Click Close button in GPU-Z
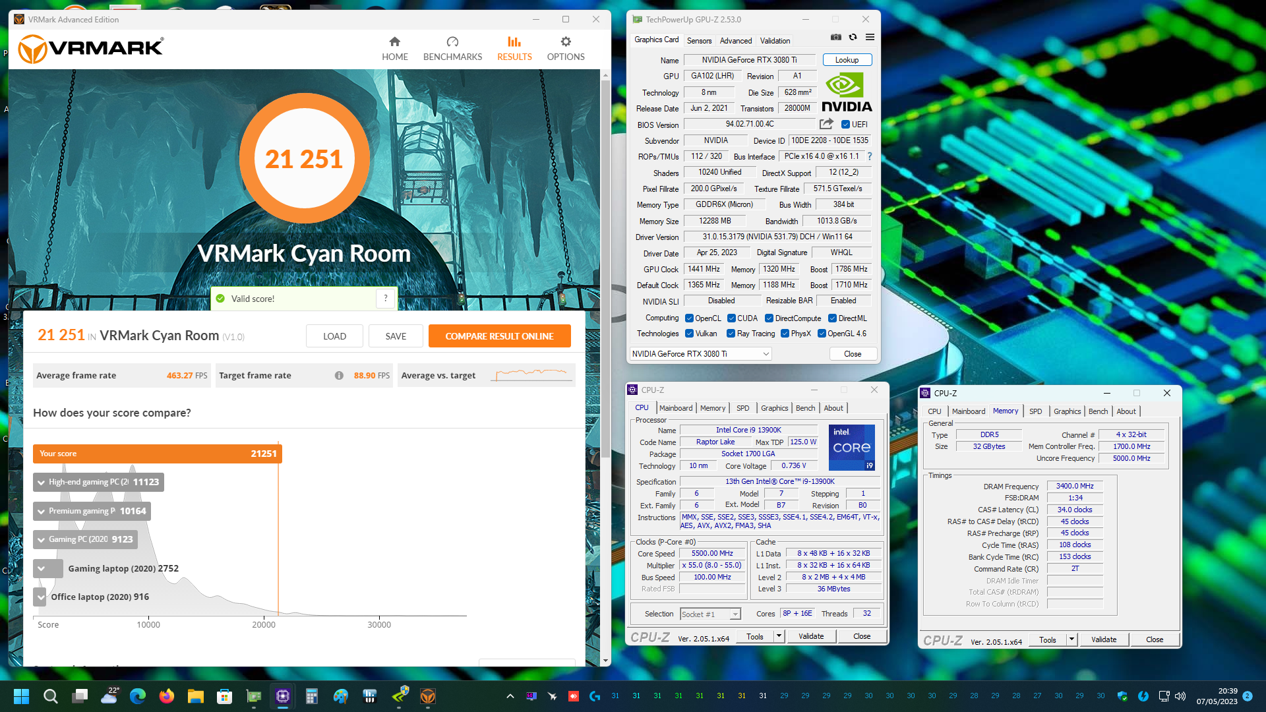 (x=853, y=354)
